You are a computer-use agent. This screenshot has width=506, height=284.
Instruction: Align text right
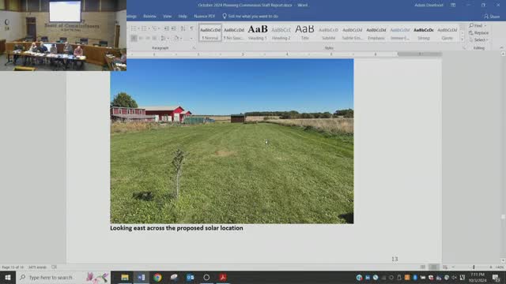click(x=148, y=38)
